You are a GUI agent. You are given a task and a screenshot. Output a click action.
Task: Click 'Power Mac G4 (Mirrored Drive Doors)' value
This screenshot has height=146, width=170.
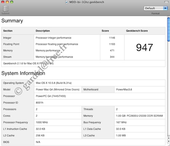coord(57,90)
